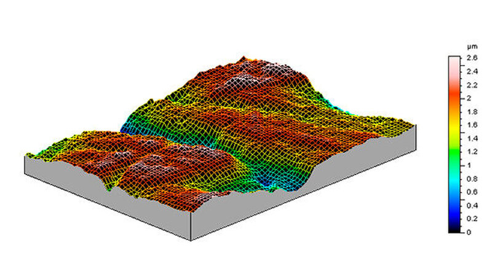Click the 1.2 scale label

click(x=472, y=152)
